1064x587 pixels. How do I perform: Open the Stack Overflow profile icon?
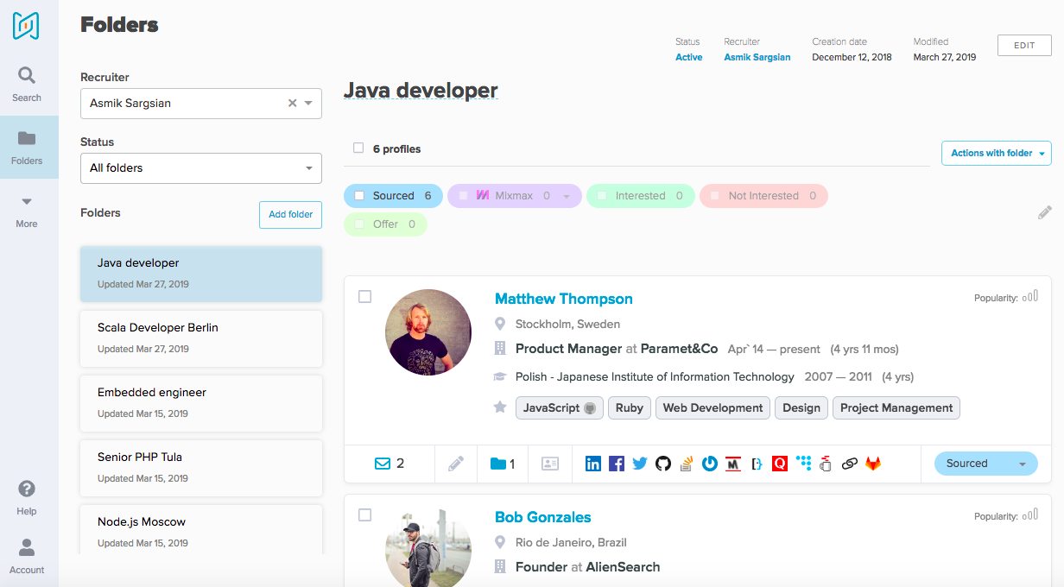687,464
